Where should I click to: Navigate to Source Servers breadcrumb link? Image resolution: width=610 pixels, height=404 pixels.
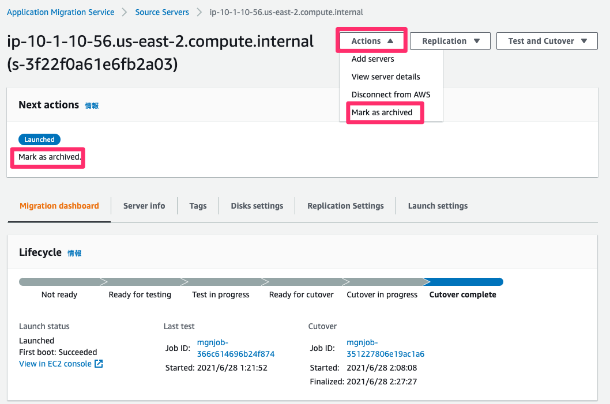[162, 12]
